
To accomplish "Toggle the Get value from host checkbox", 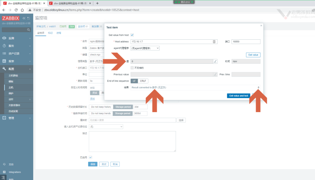I will pos(132,35).
